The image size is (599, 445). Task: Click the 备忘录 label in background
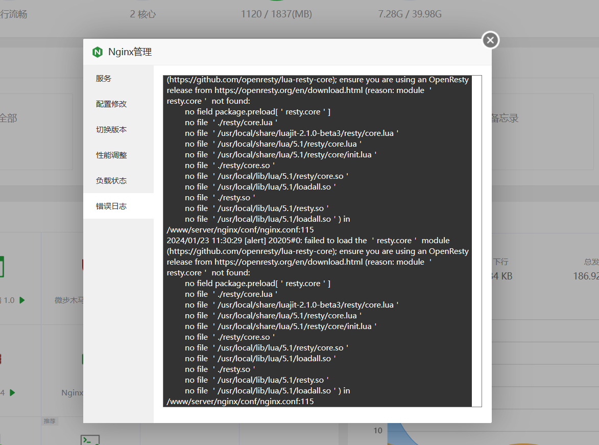(x=505, y=118)
